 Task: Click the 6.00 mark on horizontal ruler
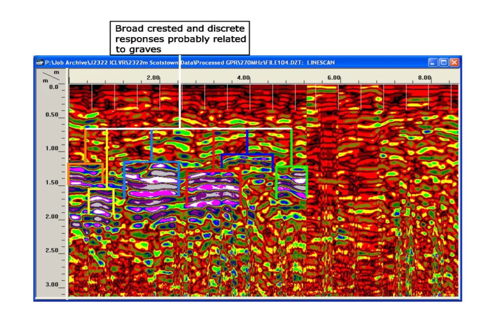click(x=334, y=78)
